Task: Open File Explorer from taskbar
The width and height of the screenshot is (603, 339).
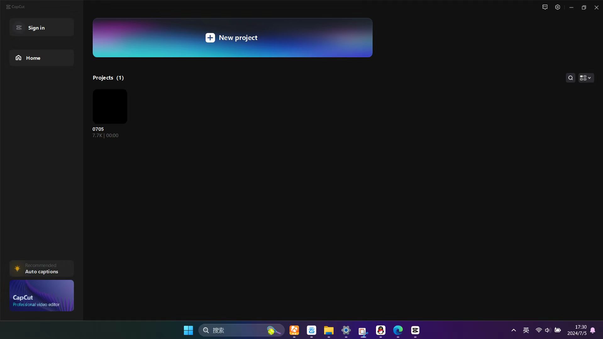Action: coord(329,330)
